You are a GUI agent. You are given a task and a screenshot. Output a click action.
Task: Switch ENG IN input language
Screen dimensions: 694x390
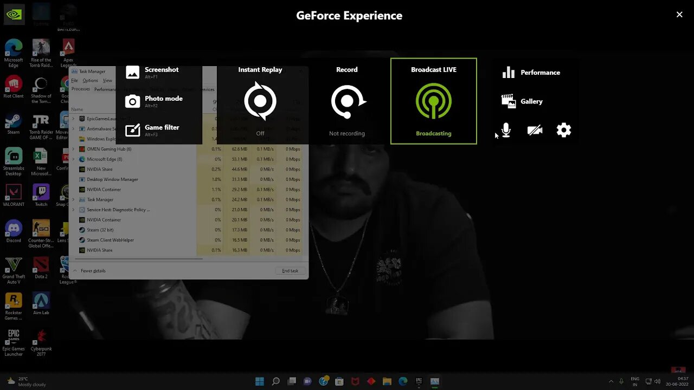click(635, 381)
